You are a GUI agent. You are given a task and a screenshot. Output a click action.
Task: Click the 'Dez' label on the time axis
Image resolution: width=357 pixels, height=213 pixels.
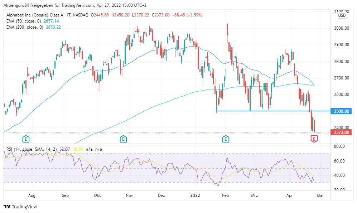[161, 195]
